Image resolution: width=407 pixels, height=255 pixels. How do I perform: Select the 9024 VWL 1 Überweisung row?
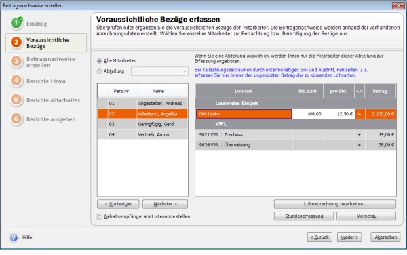coord(296,144)
